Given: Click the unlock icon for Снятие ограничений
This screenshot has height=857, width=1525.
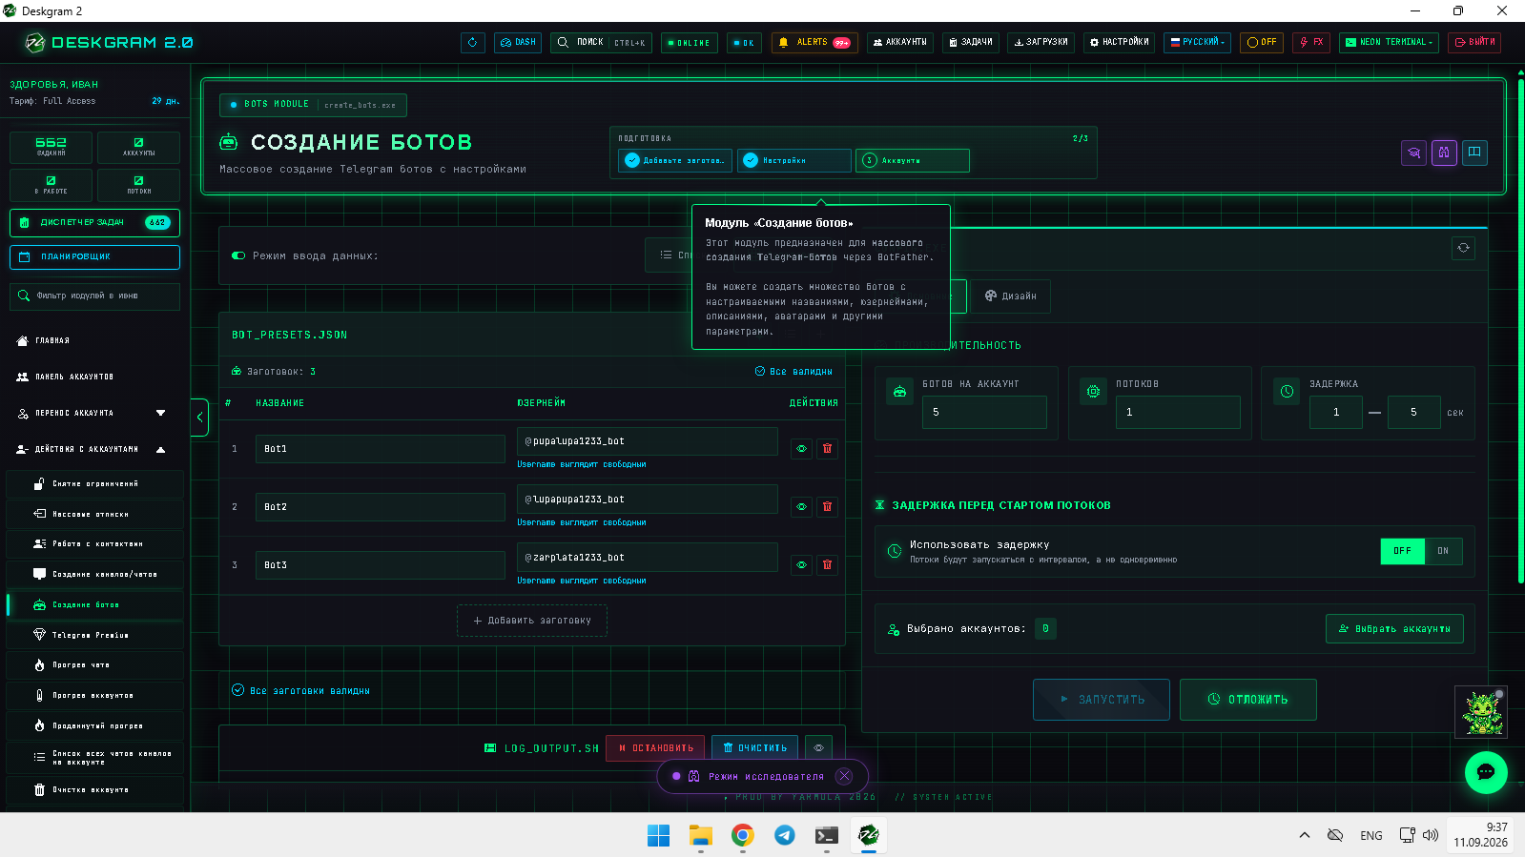Looking at the screenshot, I should click(39, 484).
